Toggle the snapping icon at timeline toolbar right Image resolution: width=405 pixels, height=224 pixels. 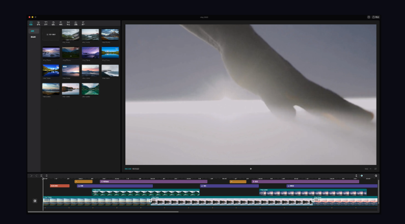pyautogui.click(x=357, y=176)
